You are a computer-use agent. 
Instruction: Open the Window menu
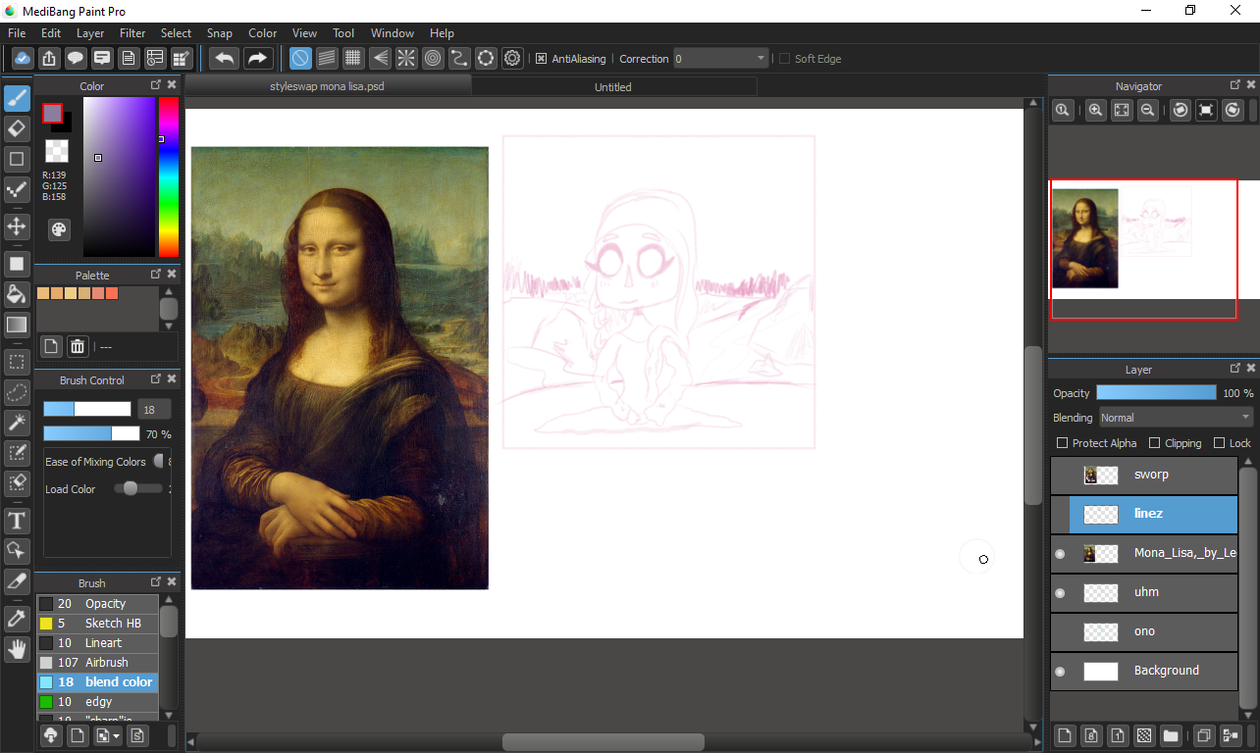(x=393, y=33)
